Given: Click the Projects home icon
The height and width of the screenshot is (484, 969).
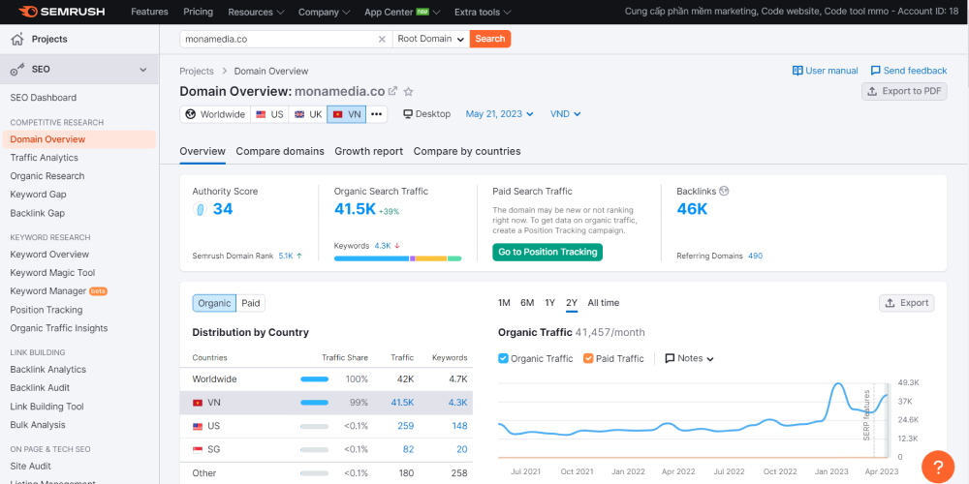Looking at the screenshot, I should point(17,39).
